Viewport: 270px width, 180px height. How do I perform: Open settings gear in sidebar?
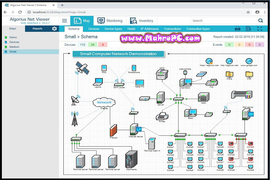(x=54, y=28)
